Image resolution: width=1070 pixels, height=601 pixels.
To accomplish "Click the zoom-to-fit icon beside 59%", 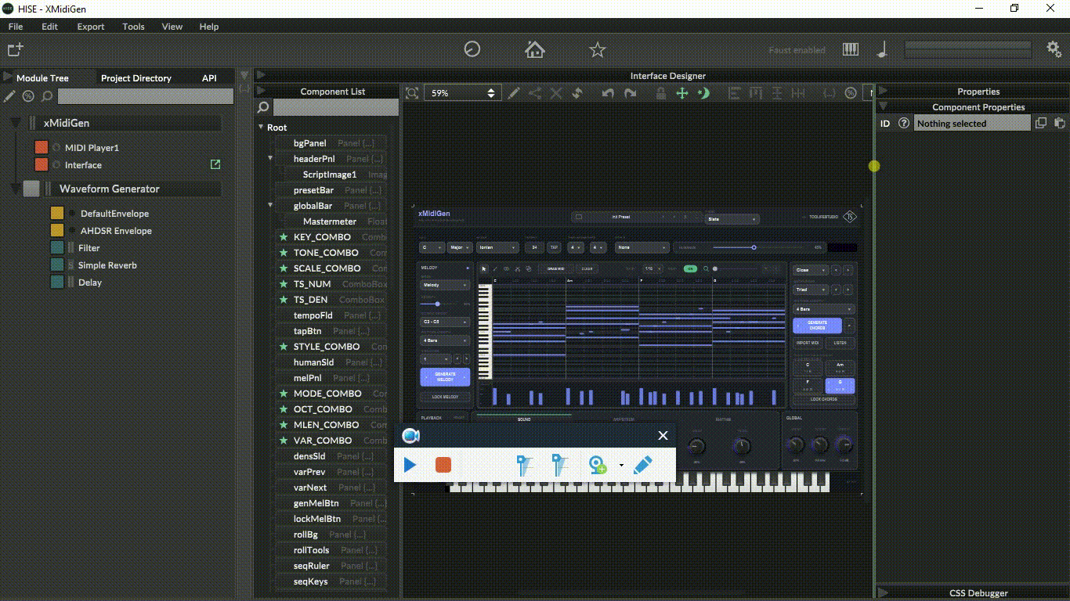I will (412, 93).
